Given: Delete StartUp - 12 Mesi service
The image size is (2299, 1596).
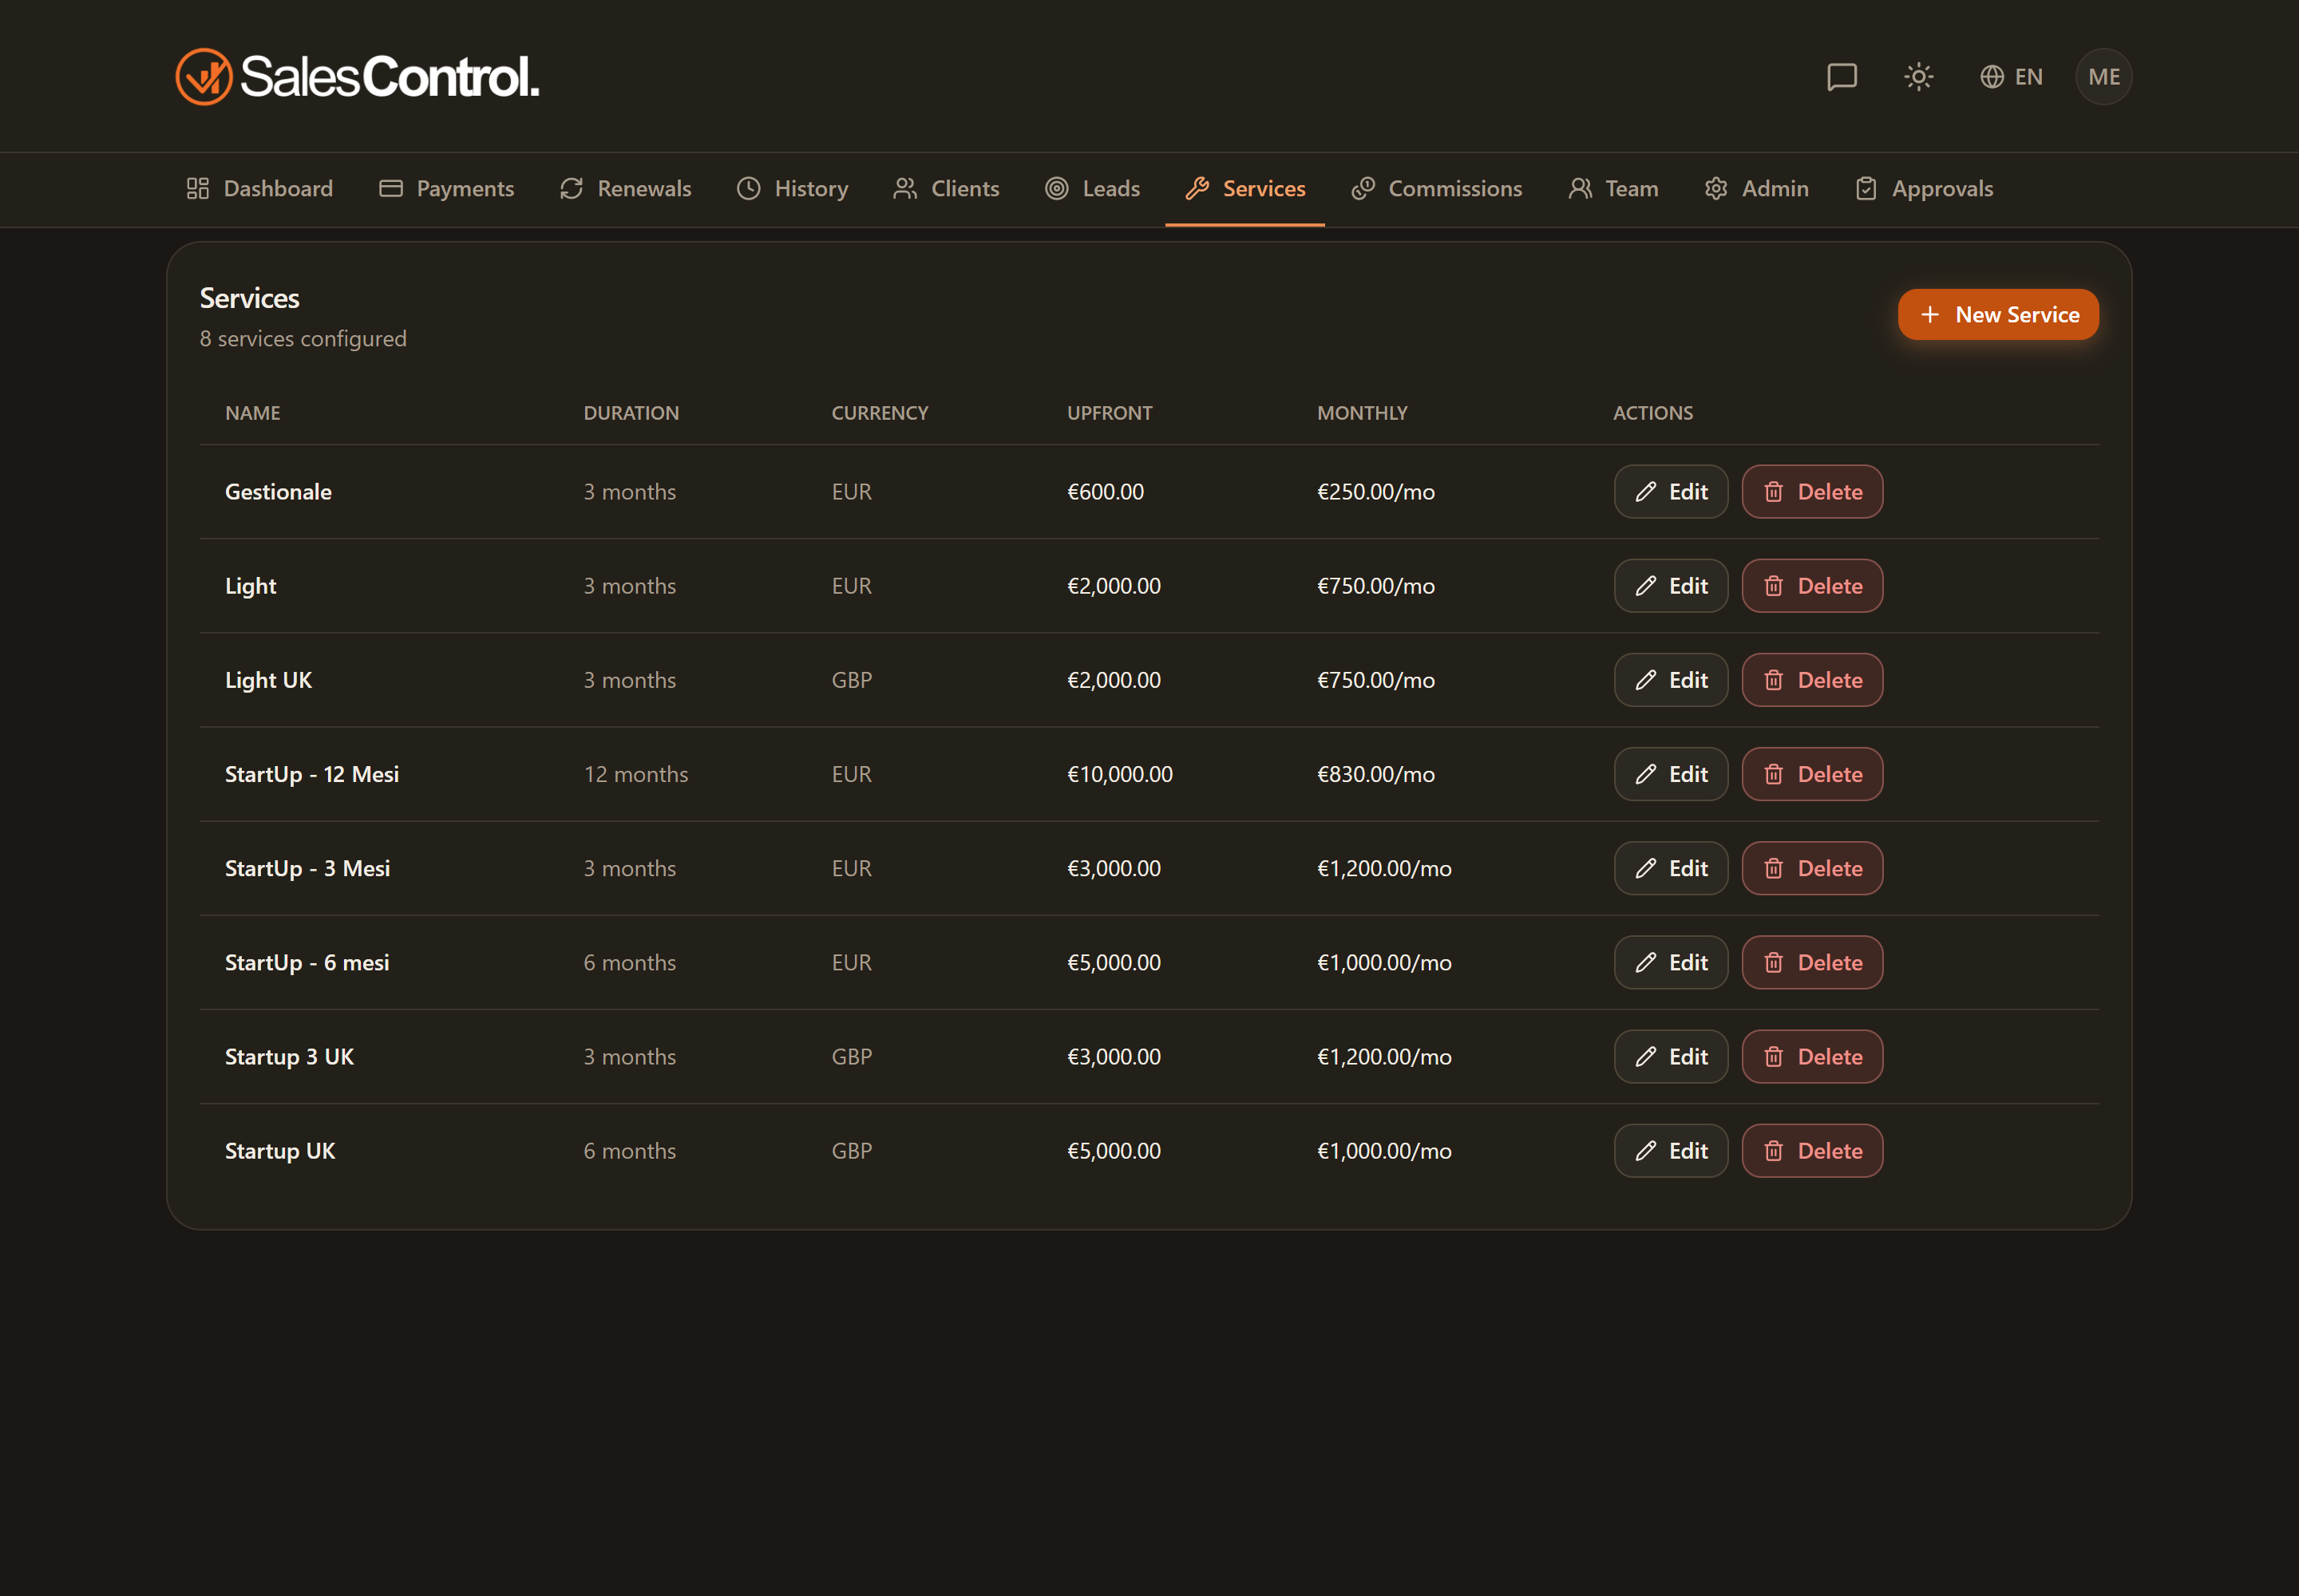Looking at the screenshot, I should click(1812, 774).
